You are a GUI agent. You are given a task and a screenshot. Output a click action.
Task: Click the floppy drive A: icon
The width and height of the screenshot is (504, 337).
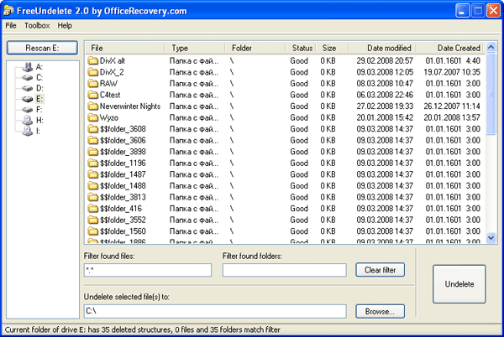tap(28, 67)
